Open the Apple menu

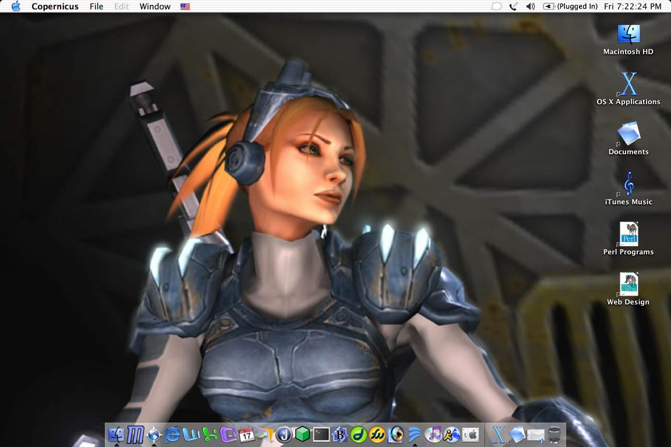[x=16, y=6]
